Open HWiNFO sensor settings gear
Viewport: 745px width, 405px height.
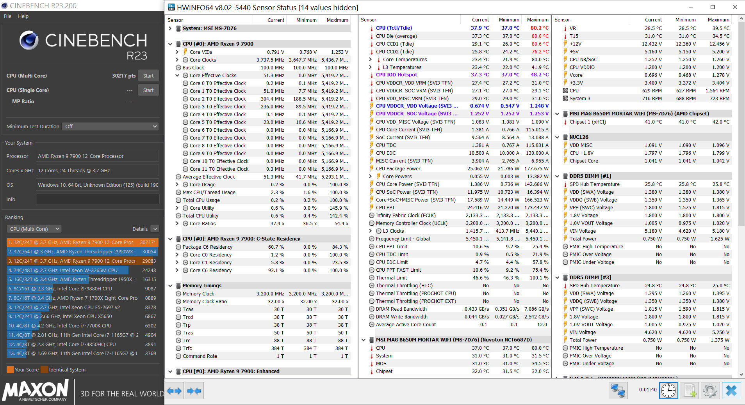(x=710, y=390)
